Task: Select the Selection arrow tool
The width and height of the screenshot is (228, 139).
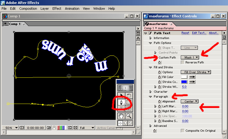Action: [121, 96]
